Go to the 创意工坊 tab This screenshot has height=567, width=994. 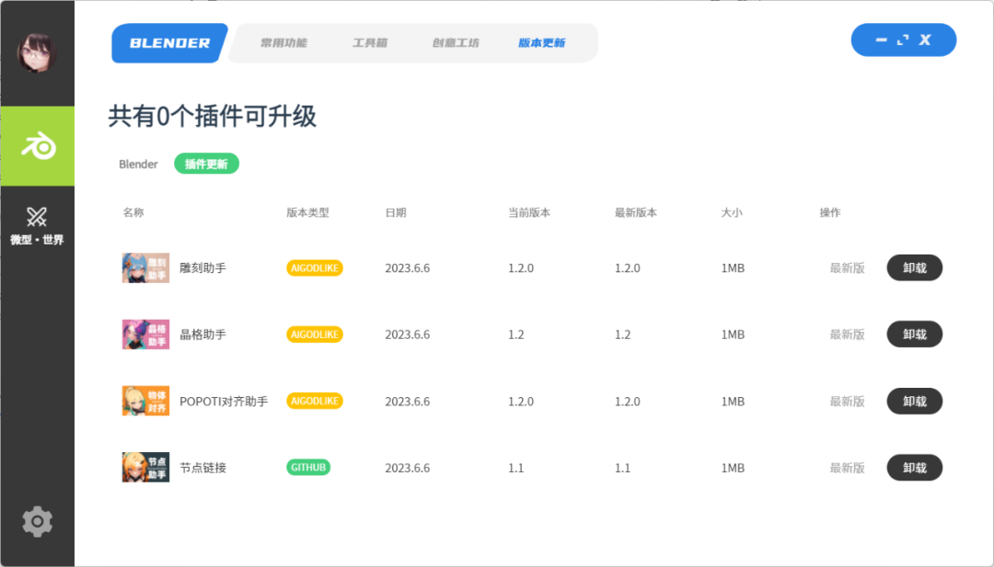(456, 43)
